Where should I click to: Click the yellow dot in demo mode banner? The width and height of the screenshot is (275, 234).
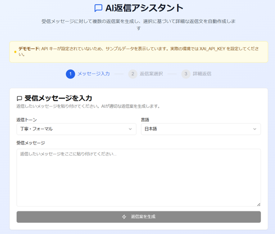coord(15,52)
